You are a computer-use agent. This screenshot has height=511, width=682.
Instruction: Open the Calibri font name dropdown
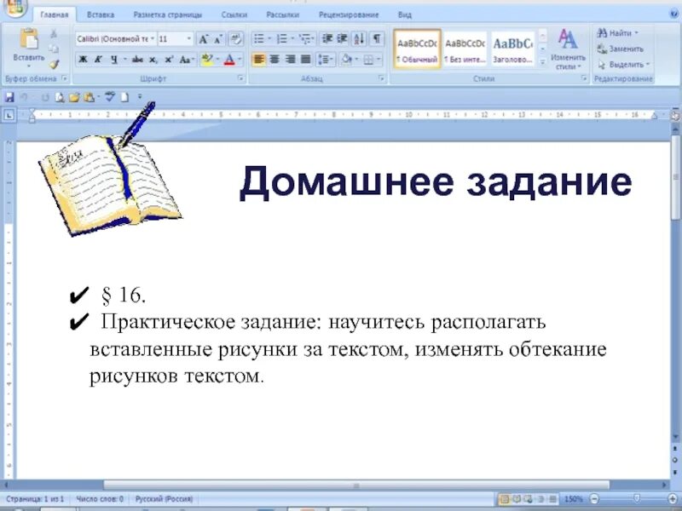[x=153, y=39]
